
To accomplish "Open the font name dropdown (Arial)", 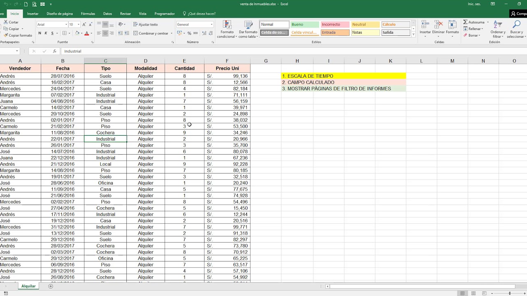I will point(66,25).
